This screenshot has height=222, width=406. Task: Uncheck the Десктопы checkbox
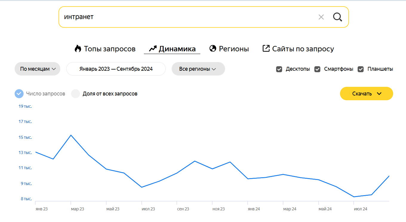[x=279, y=69]
